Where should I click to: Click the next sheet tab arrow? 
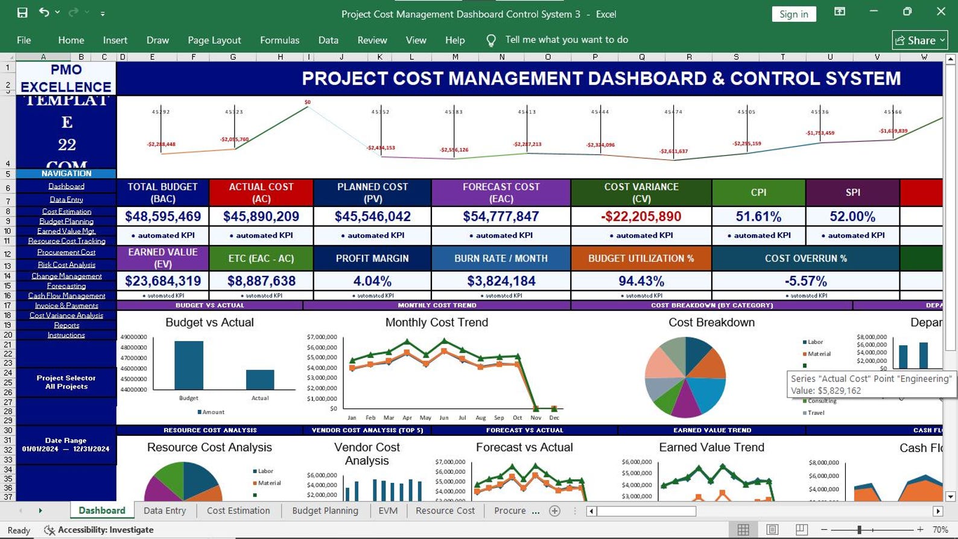click(40, 511)
